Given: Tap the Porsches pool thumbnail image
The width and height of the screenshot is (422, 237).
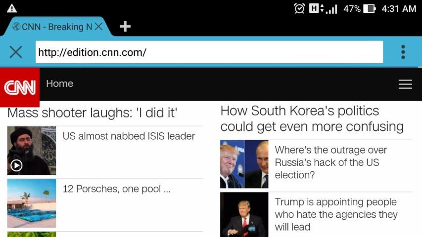Looking at the screenshot, I should coord(32,203).
